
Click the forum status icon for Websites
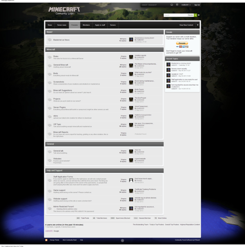[50, 161]
